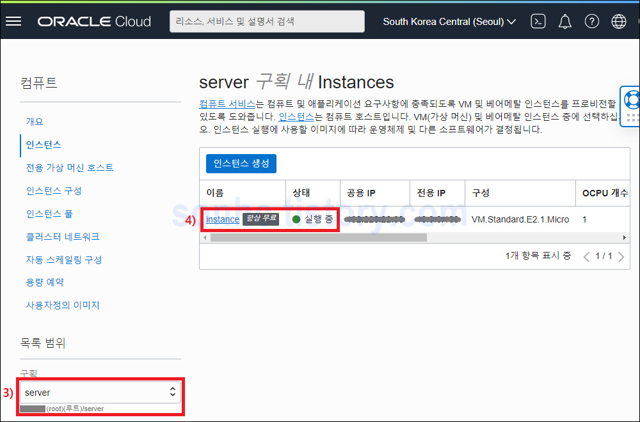640x422 pixels.
Task: Follow the 인스턴스 link in description
Action: 296,117
